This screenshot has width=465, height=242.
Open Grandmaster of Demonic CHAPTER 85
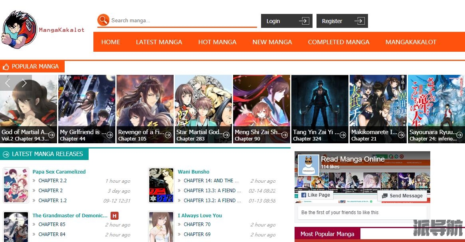(x=52, y=224)
